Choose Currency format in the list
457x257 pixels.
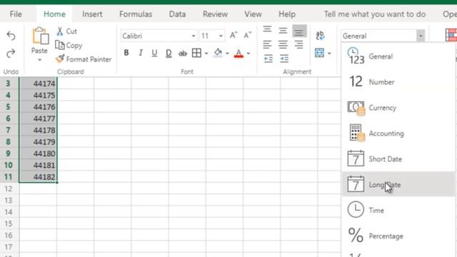pos(398,108)
